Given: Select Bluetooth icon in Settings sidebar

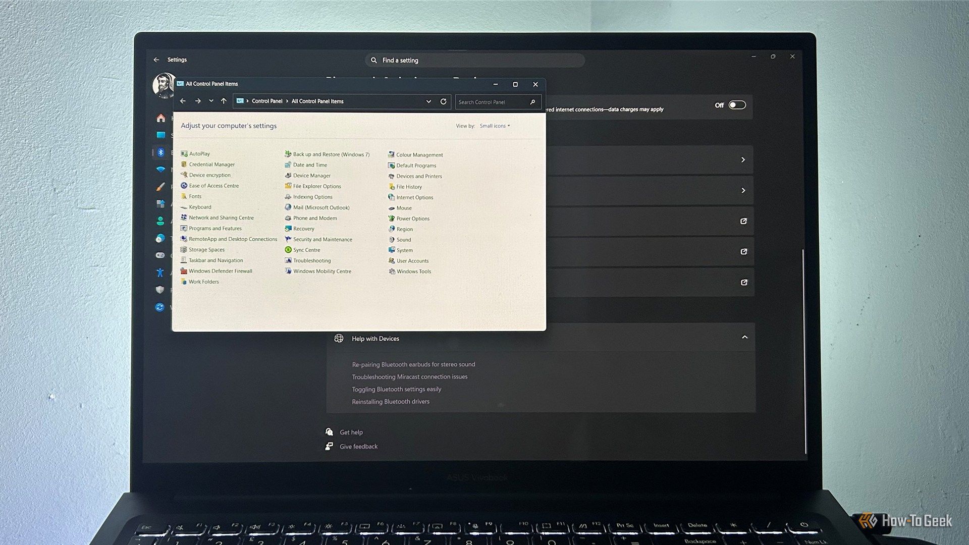Looking at the screenshot, I should [x=160, y=152].
